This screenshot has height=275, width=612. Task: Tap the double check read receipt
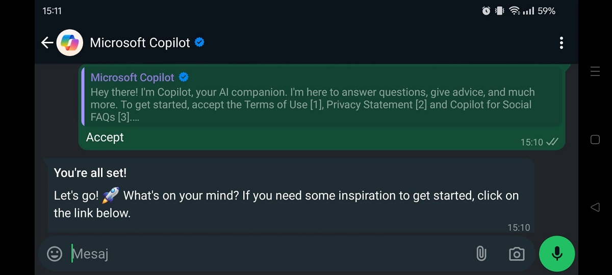point(552,142)
